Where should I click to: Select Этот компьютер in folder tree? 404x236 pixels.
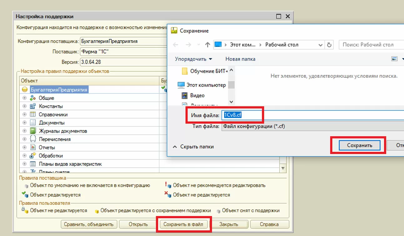pos(206,85)
